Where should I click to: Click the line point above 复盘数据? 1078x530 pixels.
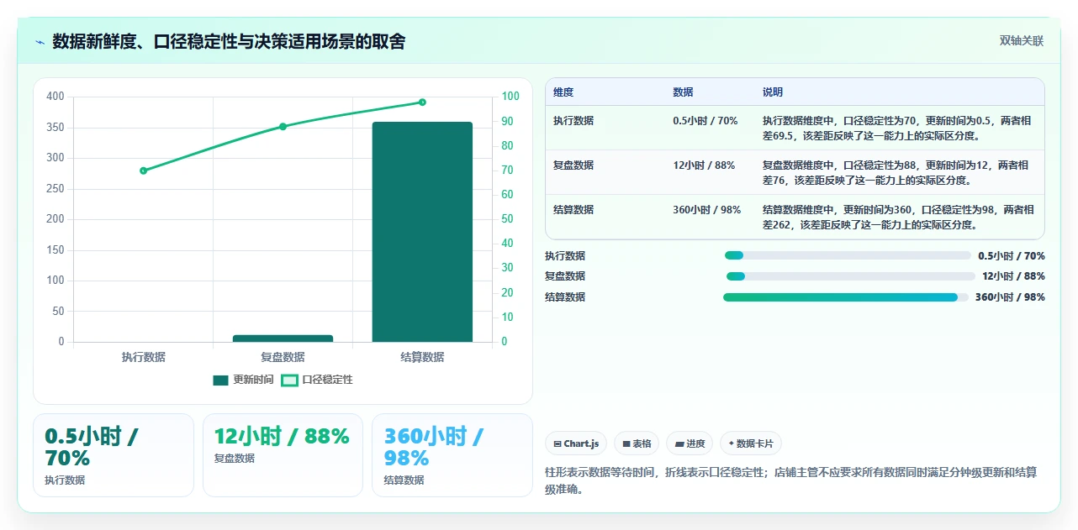[x=283, y=127]
